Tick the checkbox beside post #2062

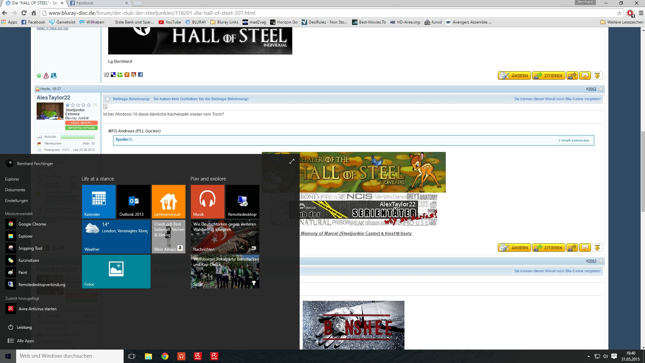pos(601,89)
